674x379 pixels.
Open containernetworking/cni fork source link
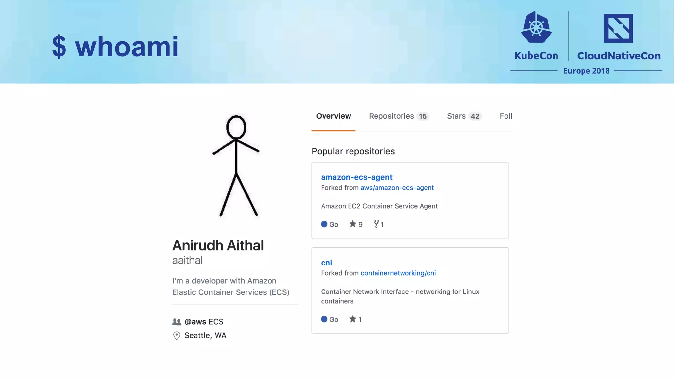coord(398,273)
